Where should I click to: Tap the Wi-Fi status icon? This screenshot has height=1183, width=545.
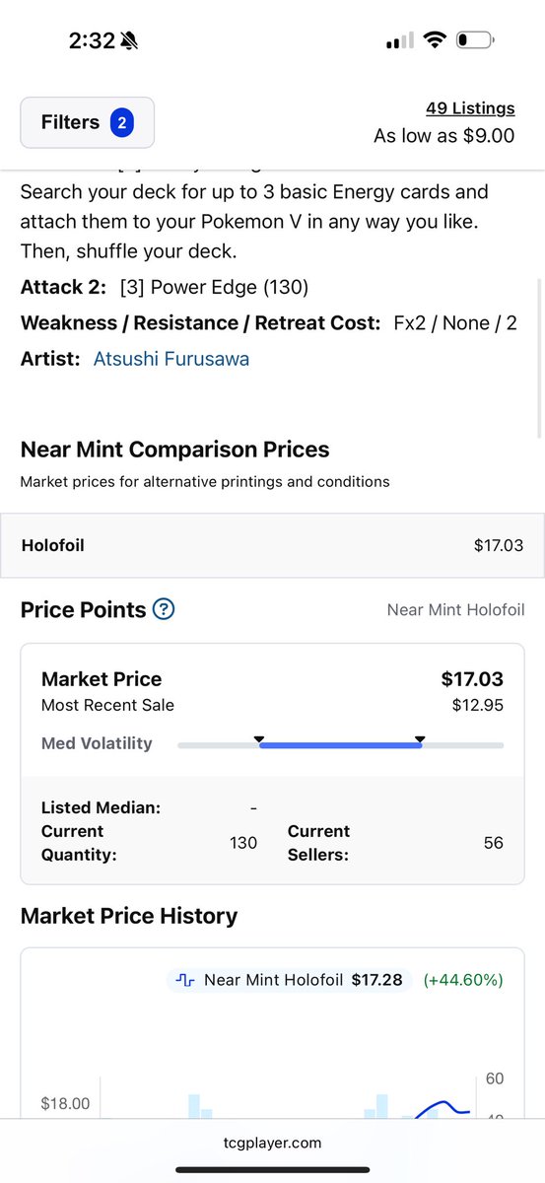pos(434,40)
